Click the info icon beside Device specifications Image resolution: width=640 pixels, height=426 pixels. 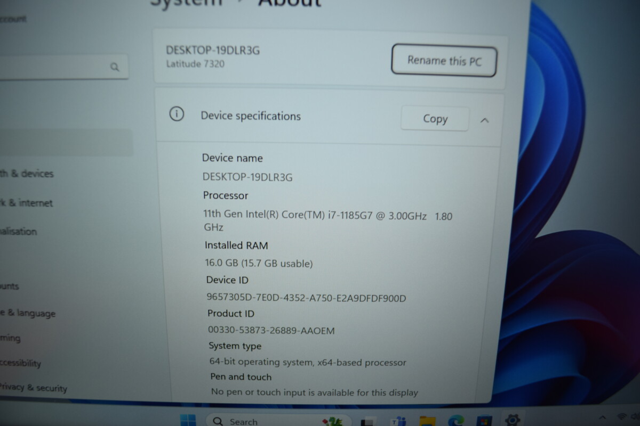pyautogui.click(x=177, y=114)
